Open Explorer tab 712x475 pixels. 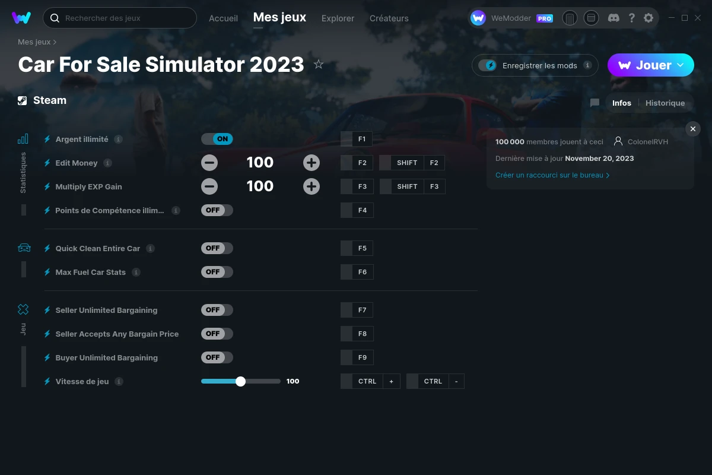click(x=338, y=18)
